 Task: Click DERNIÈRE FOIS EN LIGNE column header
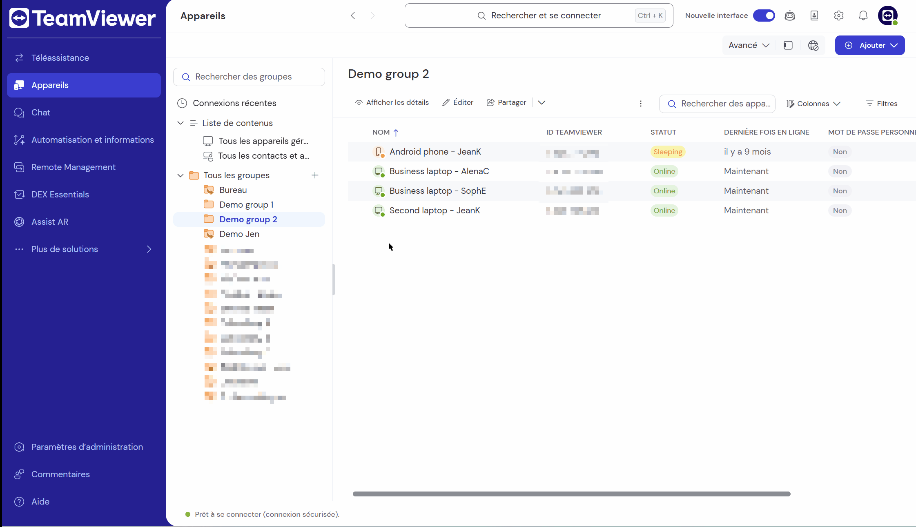click(x=767, y=132)
